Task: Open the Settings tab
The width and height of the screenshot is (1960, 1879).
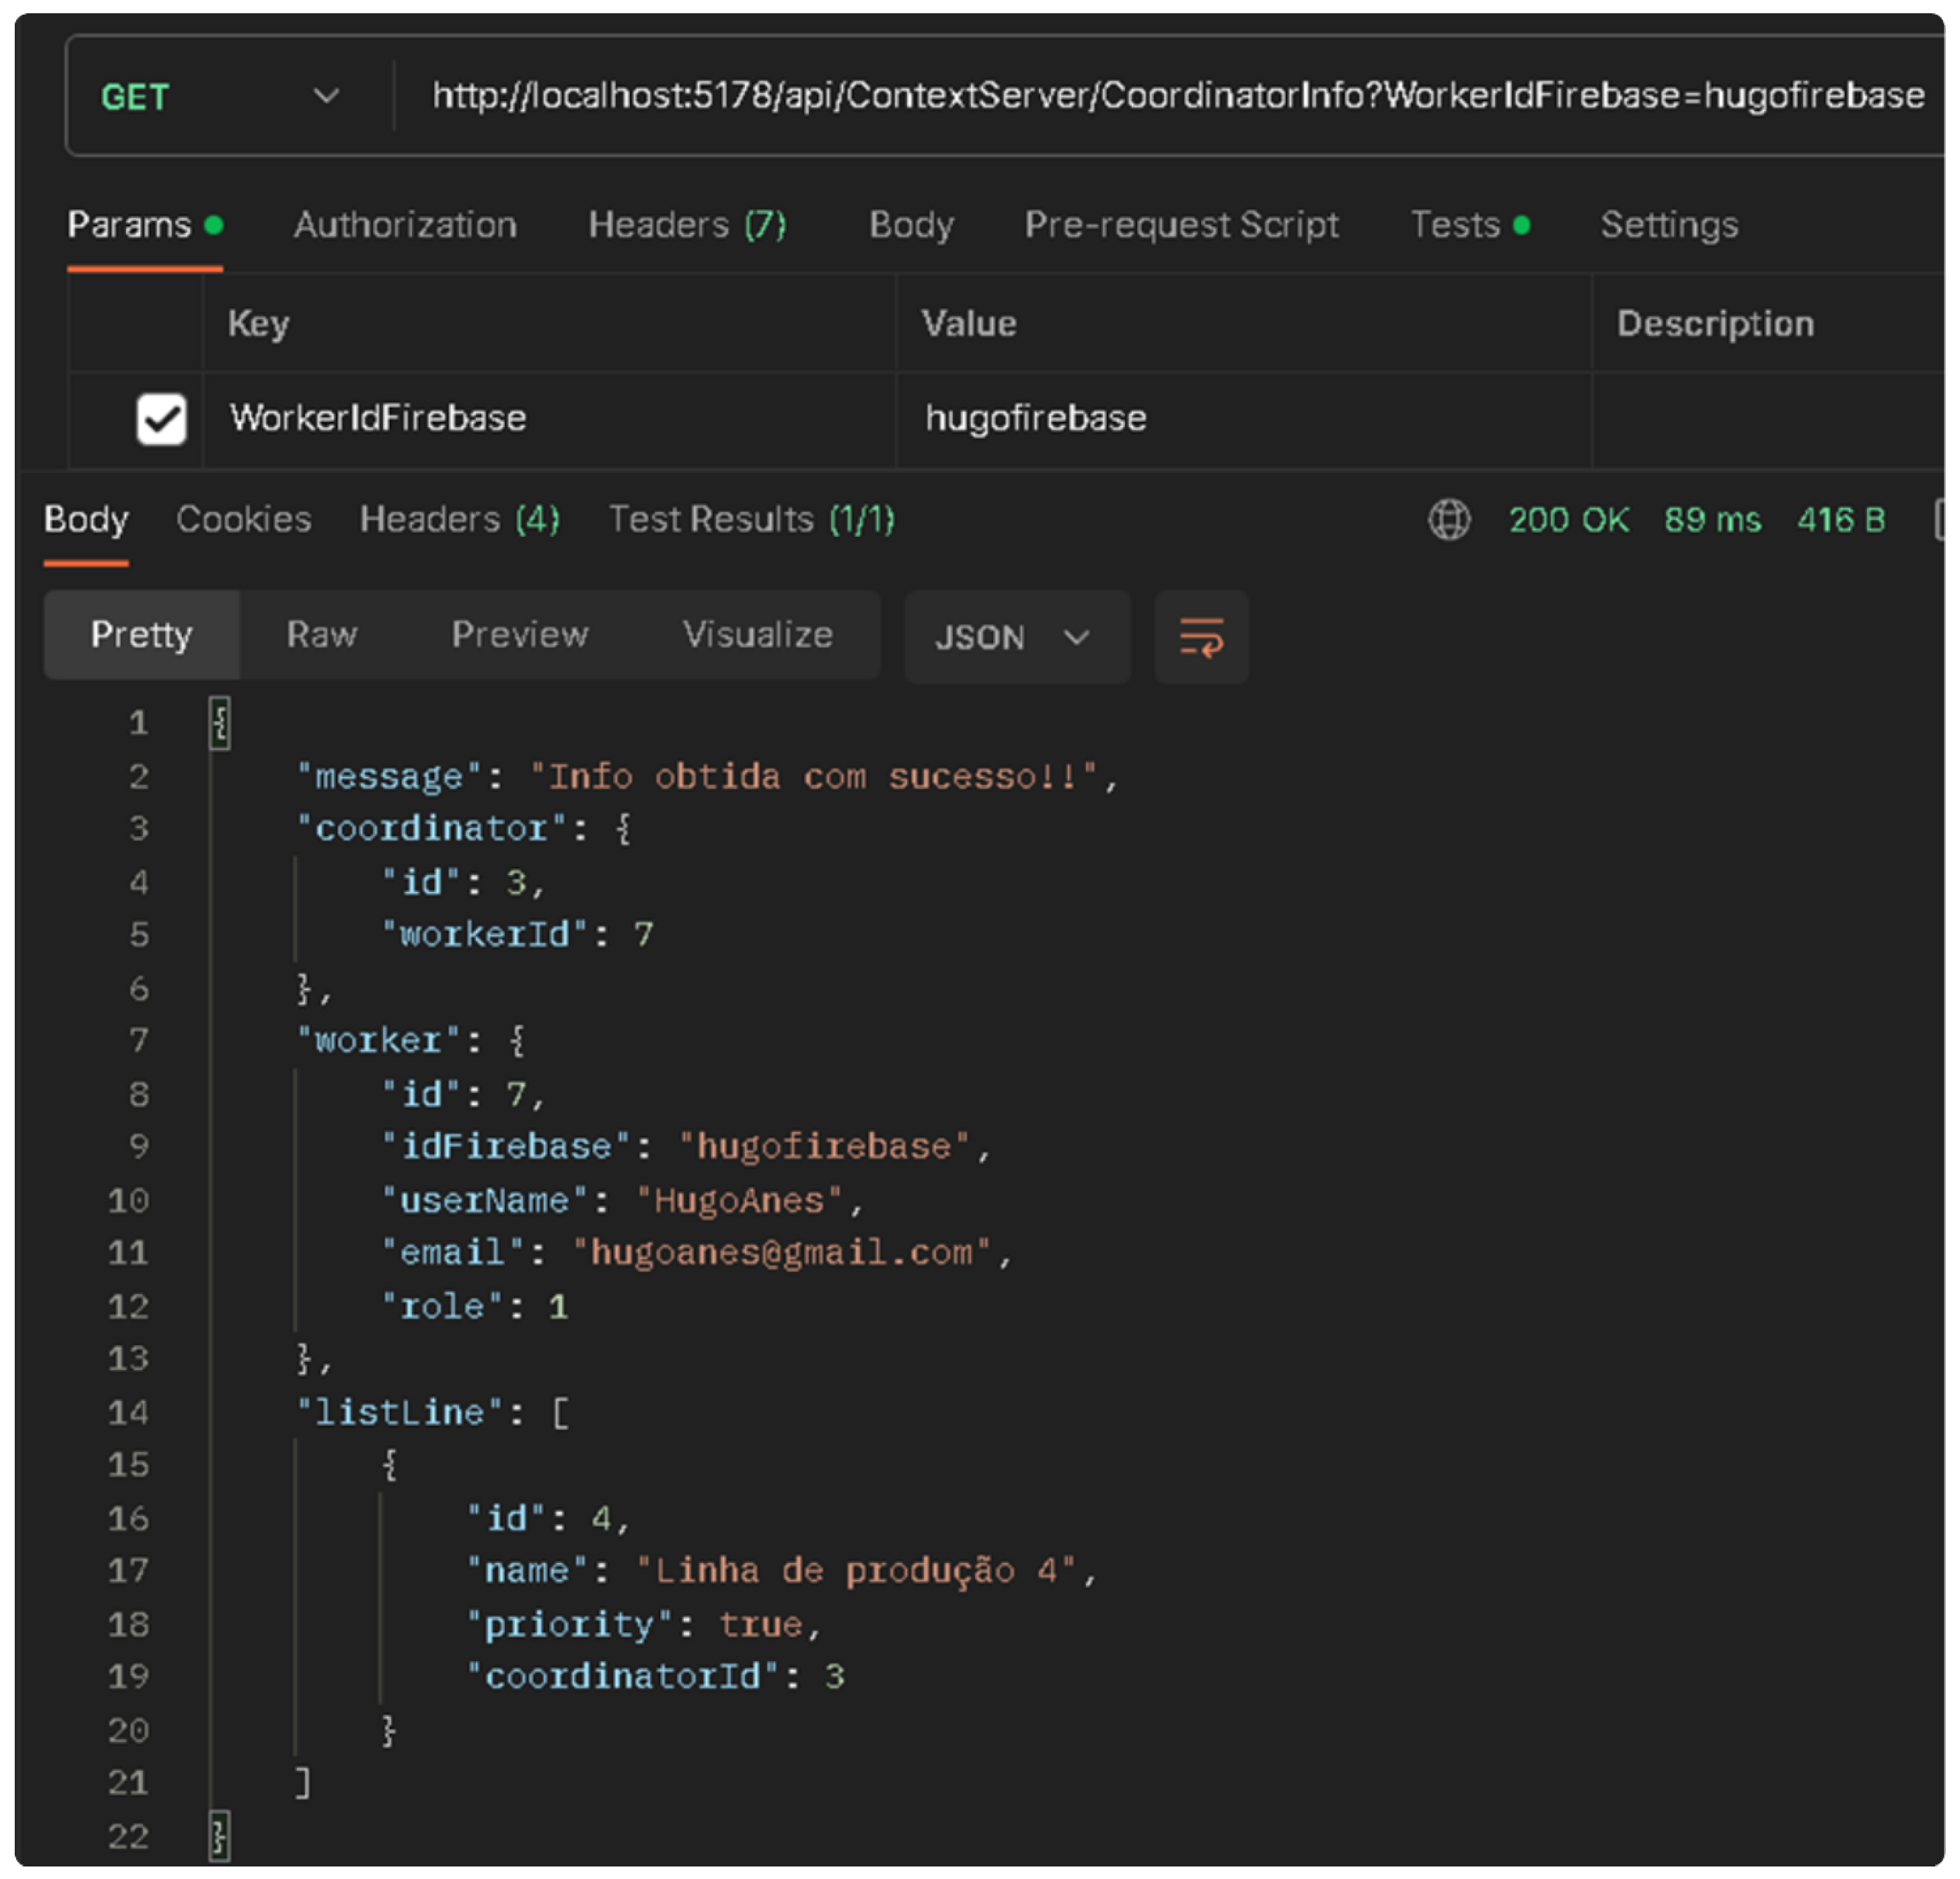Action: [x=1668, y=225]
